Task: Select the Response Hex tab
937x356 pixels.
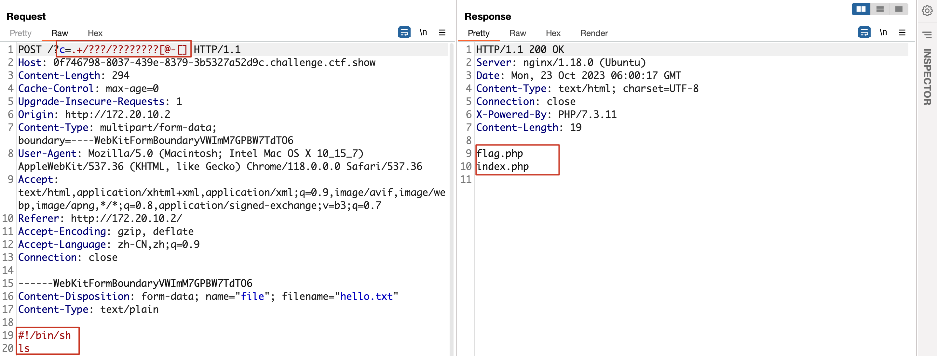Action: 553,33
